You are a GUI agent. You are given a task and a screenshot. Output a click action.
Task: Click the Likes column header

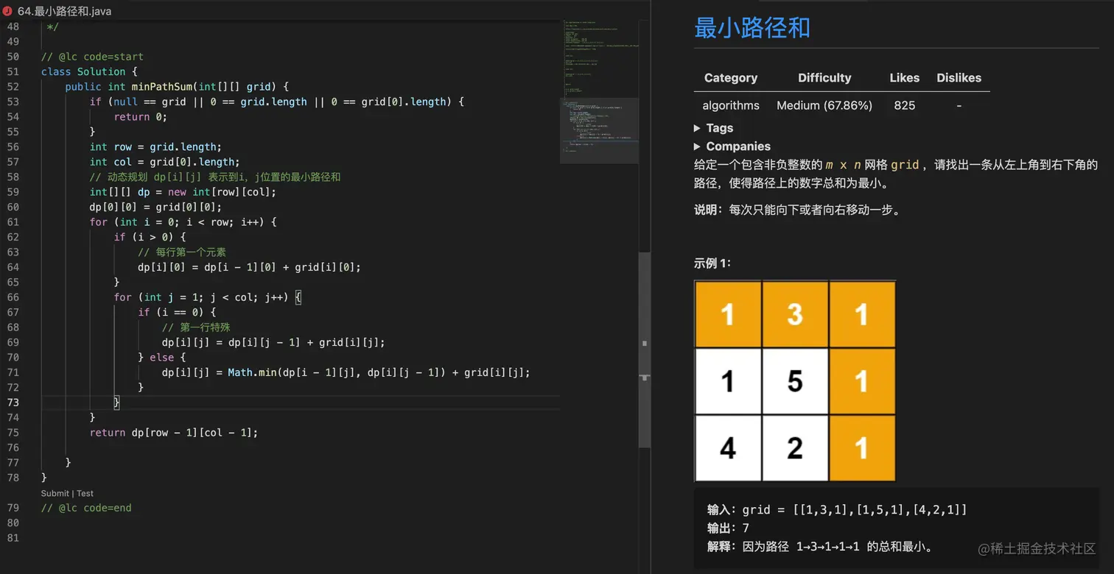[x=904, y=78]
